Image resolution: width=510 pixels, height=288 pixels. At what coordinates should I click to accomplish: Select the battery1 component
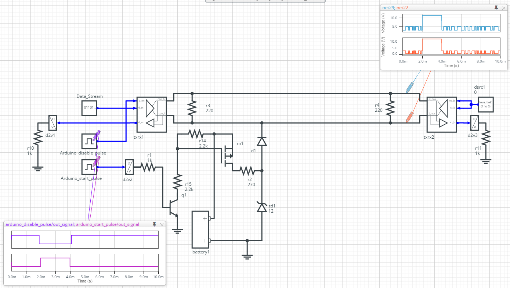pyautogui.click(x=200, y=230)
